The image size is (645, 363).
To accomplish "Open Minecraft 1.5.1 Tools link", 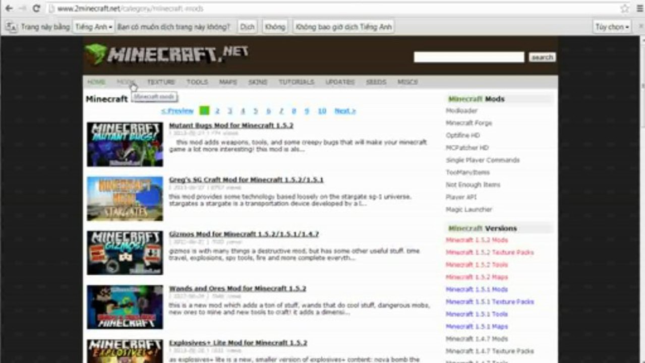I will pos(477,315).
